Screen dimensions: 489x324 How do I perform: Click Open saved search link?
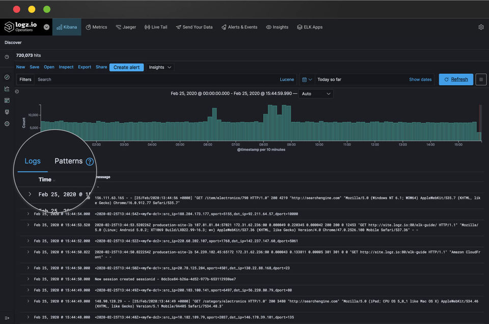click(x=49, y=67)
